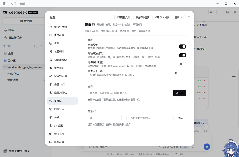The width and height of the screenshot is (239, 157).
Task: Open the 工作区内修改 mode dropdown
Action: (100, 147)
